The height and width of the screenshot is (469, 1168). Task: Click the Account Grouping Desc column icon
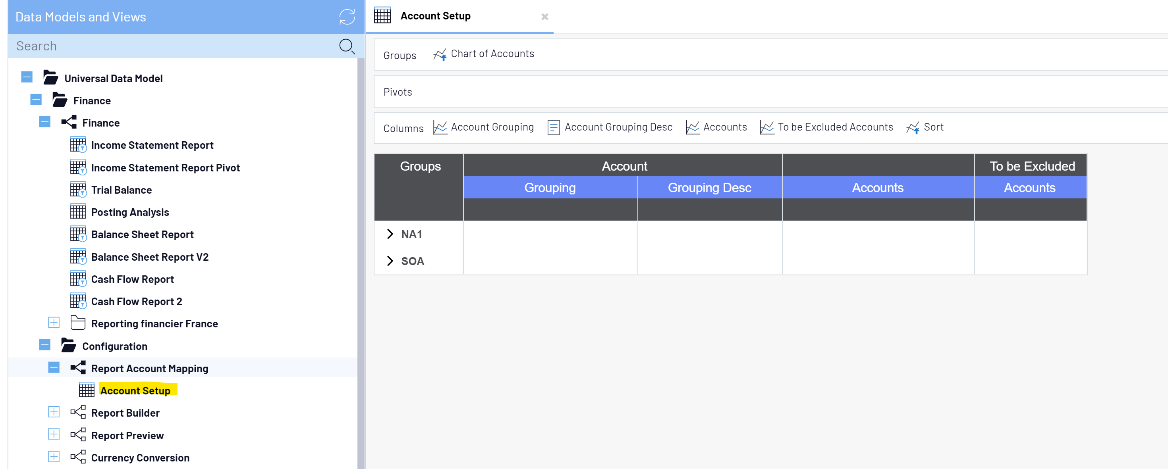(x=553, y=127)
